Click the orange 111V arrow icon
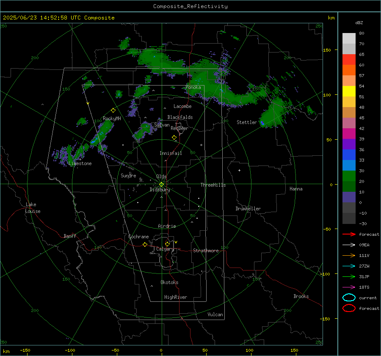 point(349,255)
